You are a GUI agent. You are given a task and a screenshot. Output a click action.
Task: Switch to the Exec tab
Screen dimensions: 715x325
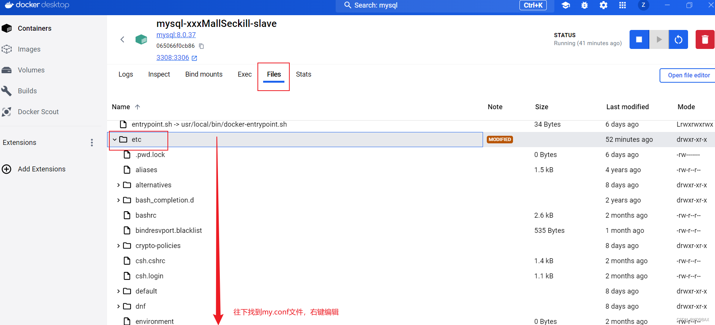point(245,74)
